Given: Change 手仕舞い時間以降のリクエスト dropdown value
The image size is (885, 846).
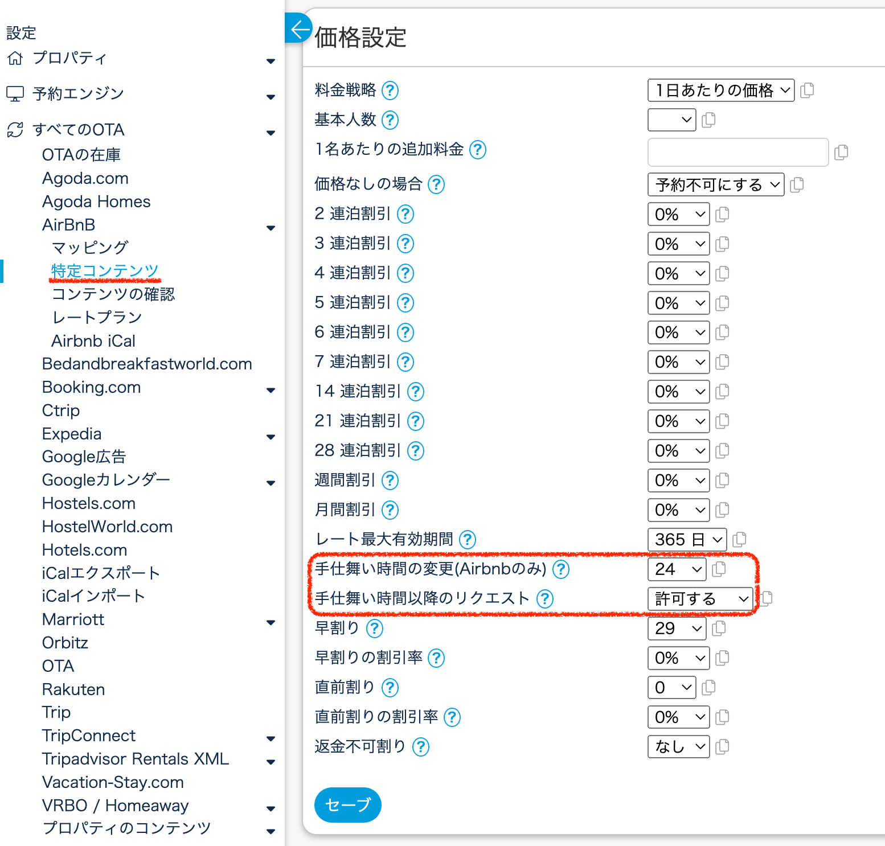Looking at the screenshot, I should (x=700, y=599).
